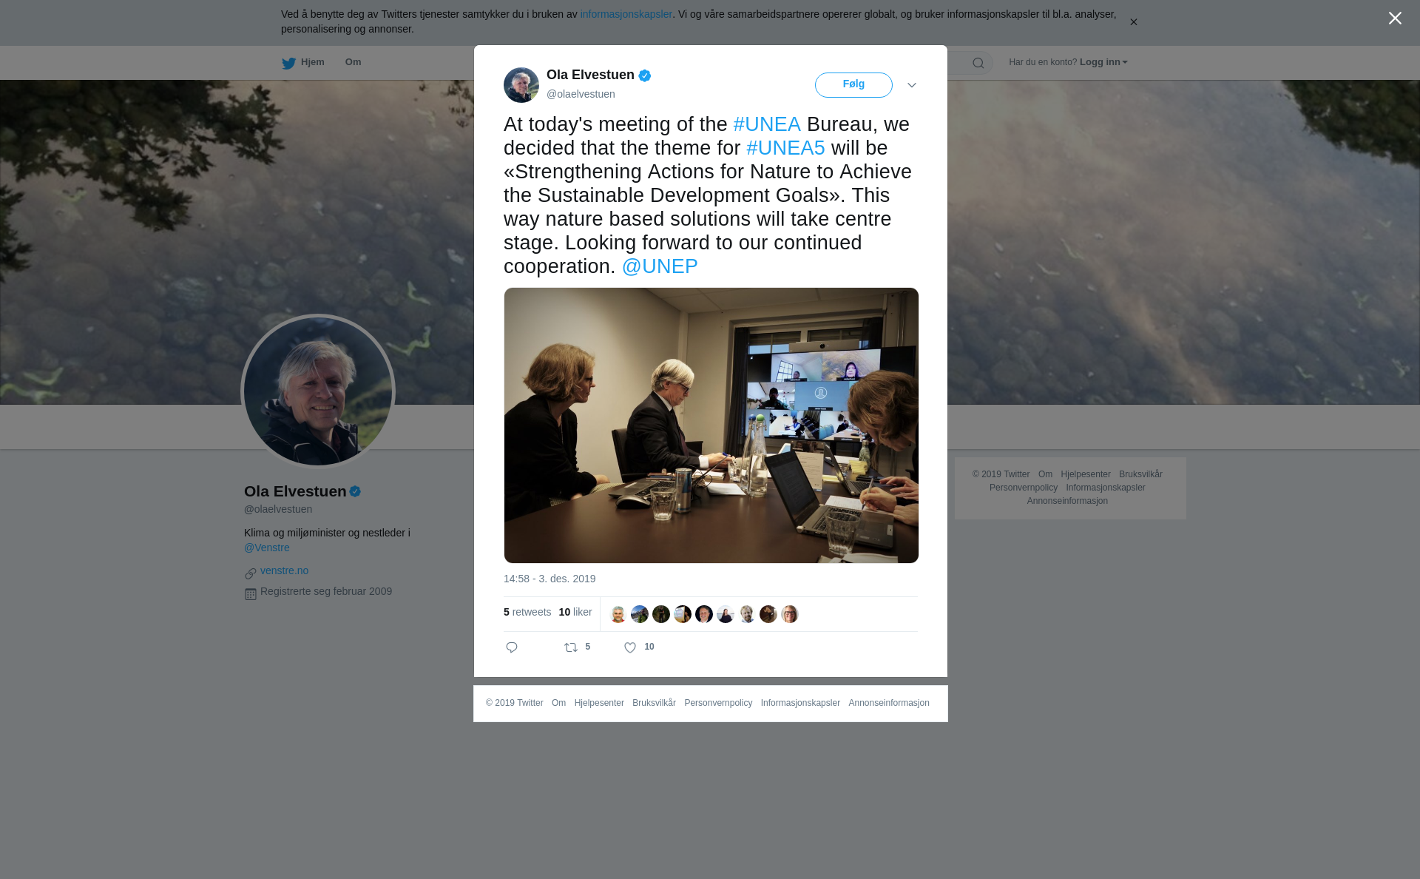Click the Twitter bird Hjem icon
The height and width of the screenshot is (879, 1420).
(x=288, y=63)
